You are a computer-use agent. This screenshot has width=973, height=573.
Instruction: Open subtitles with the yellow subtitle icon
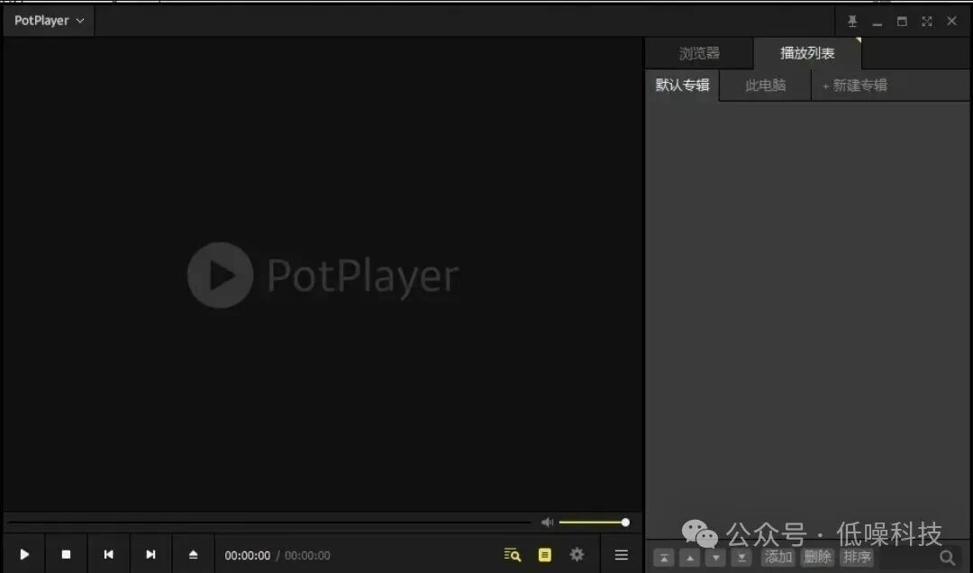(x=544, y=554)
